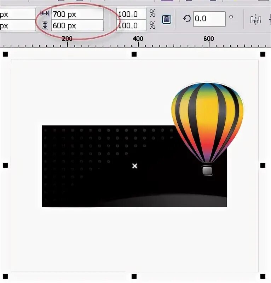Image resolution: width=271 pixels, height=283 pixels.
Task: Click the upper 100.0 horizontal scale field
Action: (x=131, y=14)
